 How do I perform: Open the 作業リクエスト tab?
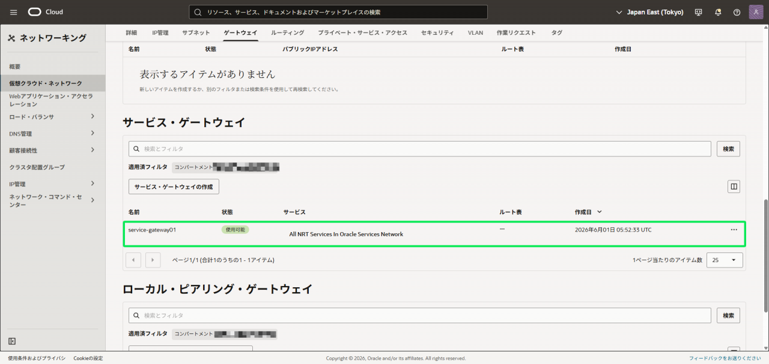pos(516,32)
